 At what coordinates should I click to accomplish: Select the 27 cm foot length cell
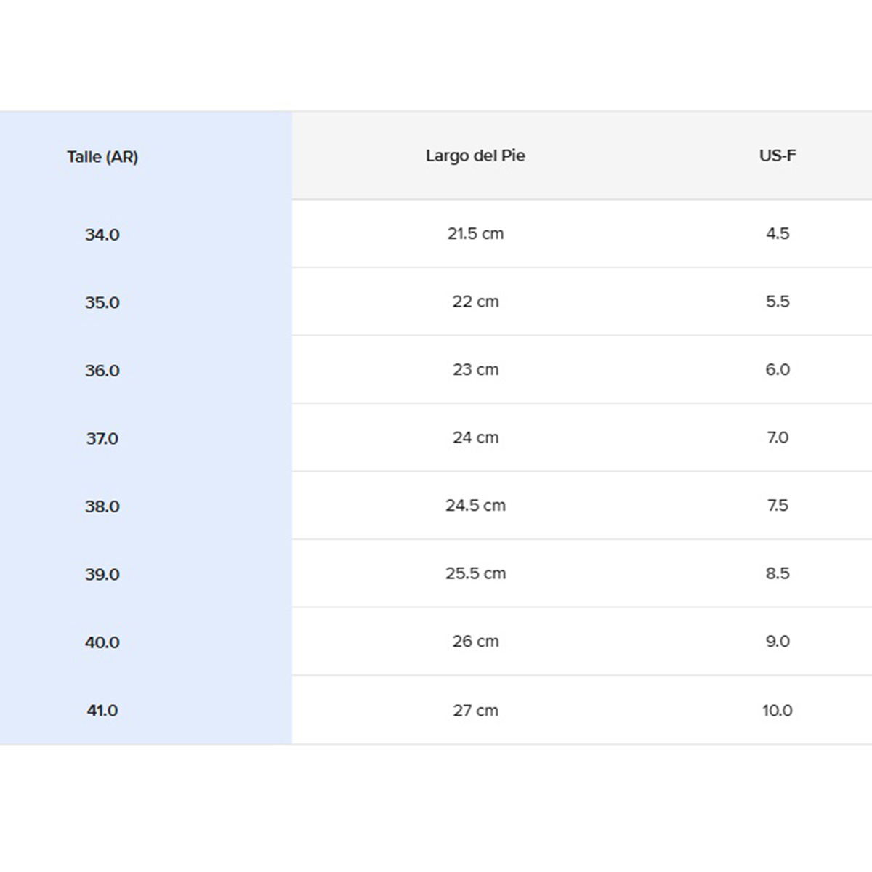pyautogui.click(x=475, y=711)
